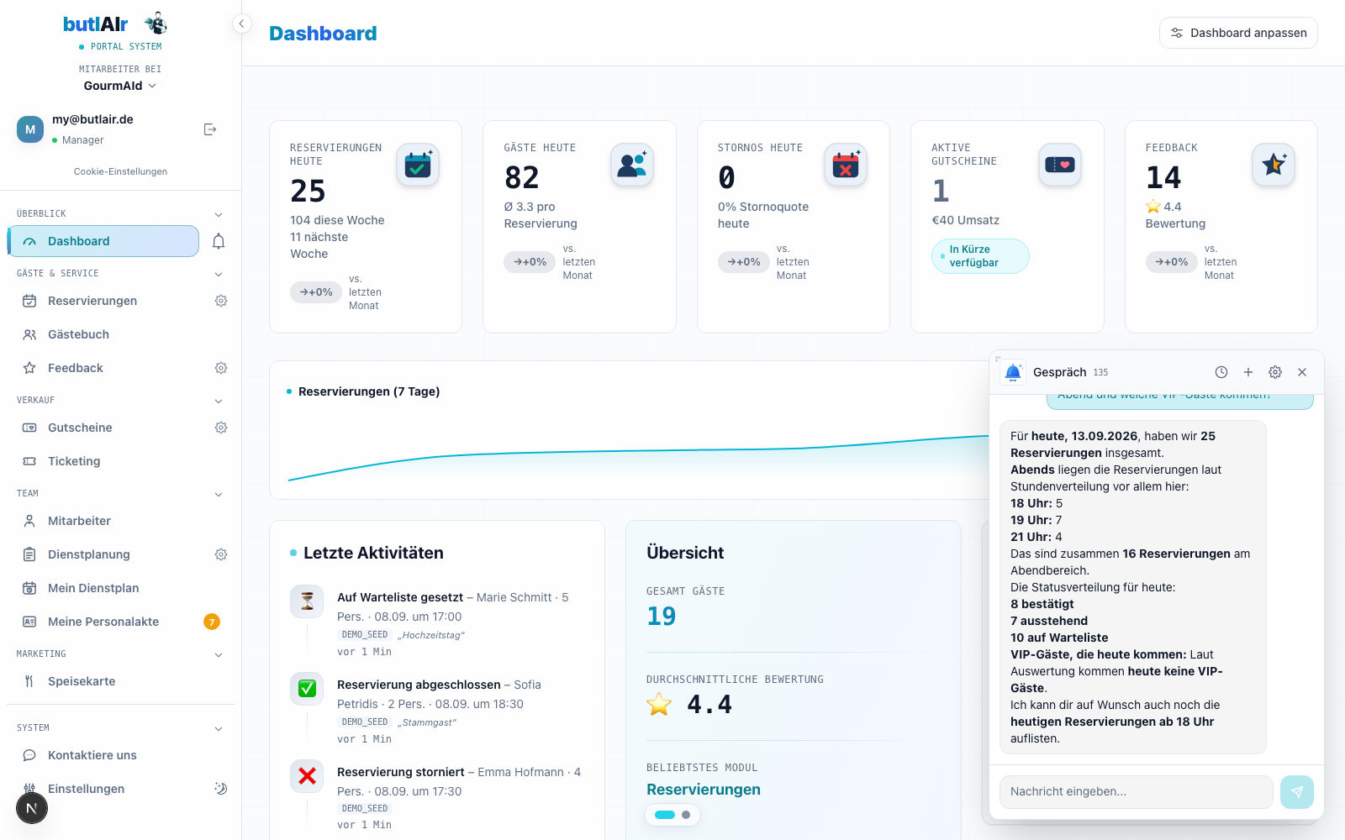Image resolution: width=1345 pixels, height=840 pixels.
Task: Collapse the Gäste & Service section
Action: coord(219,274)
